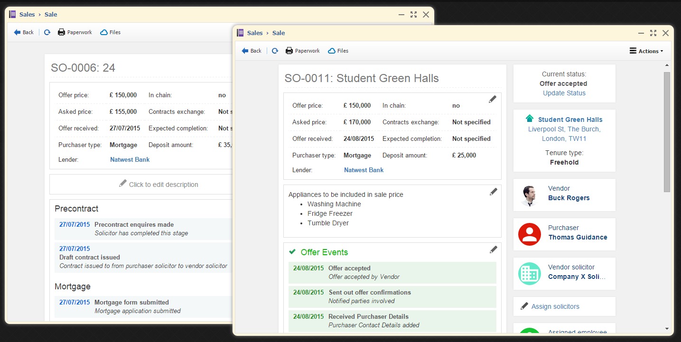Go Back in the SO-0011 sale window
The width and height of the screenshot is (681, 342).
coord(252,51)
